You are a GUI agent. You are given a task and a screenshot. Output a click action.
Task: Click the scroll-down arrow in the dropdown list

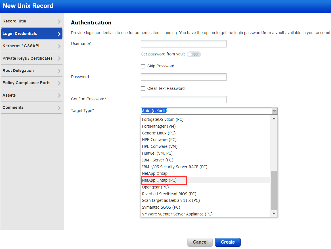pyautogui.click(x=273, y=213)
